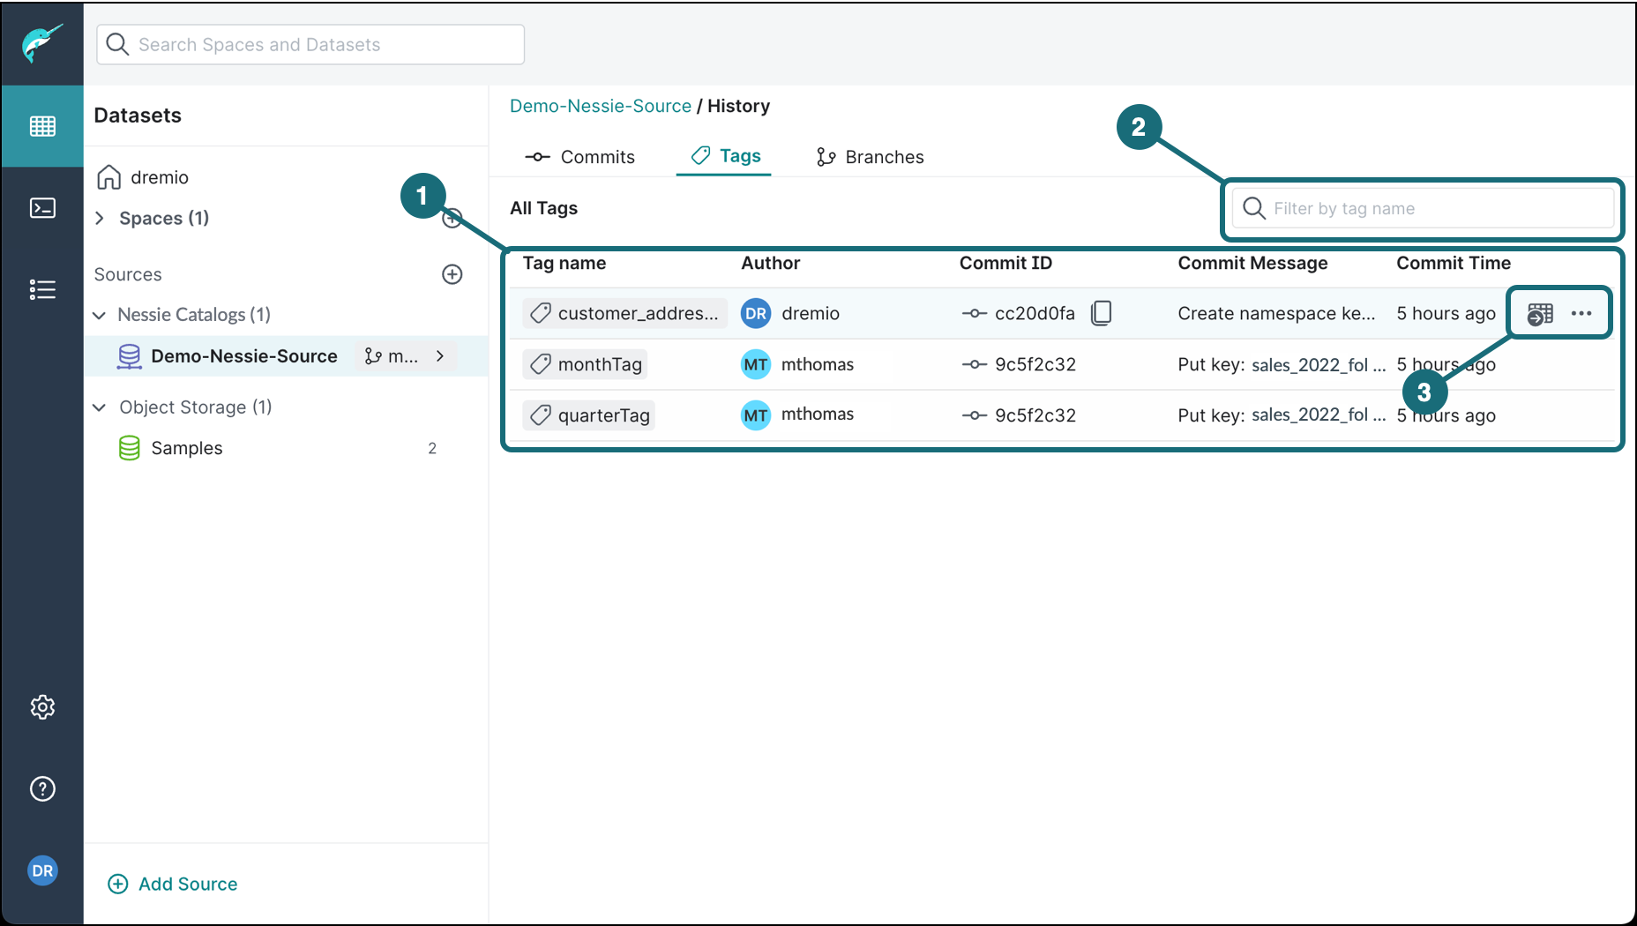1637x926 pixels.
Task: Open Settings gear in left sidebar
Action: (x=42, y=707)
